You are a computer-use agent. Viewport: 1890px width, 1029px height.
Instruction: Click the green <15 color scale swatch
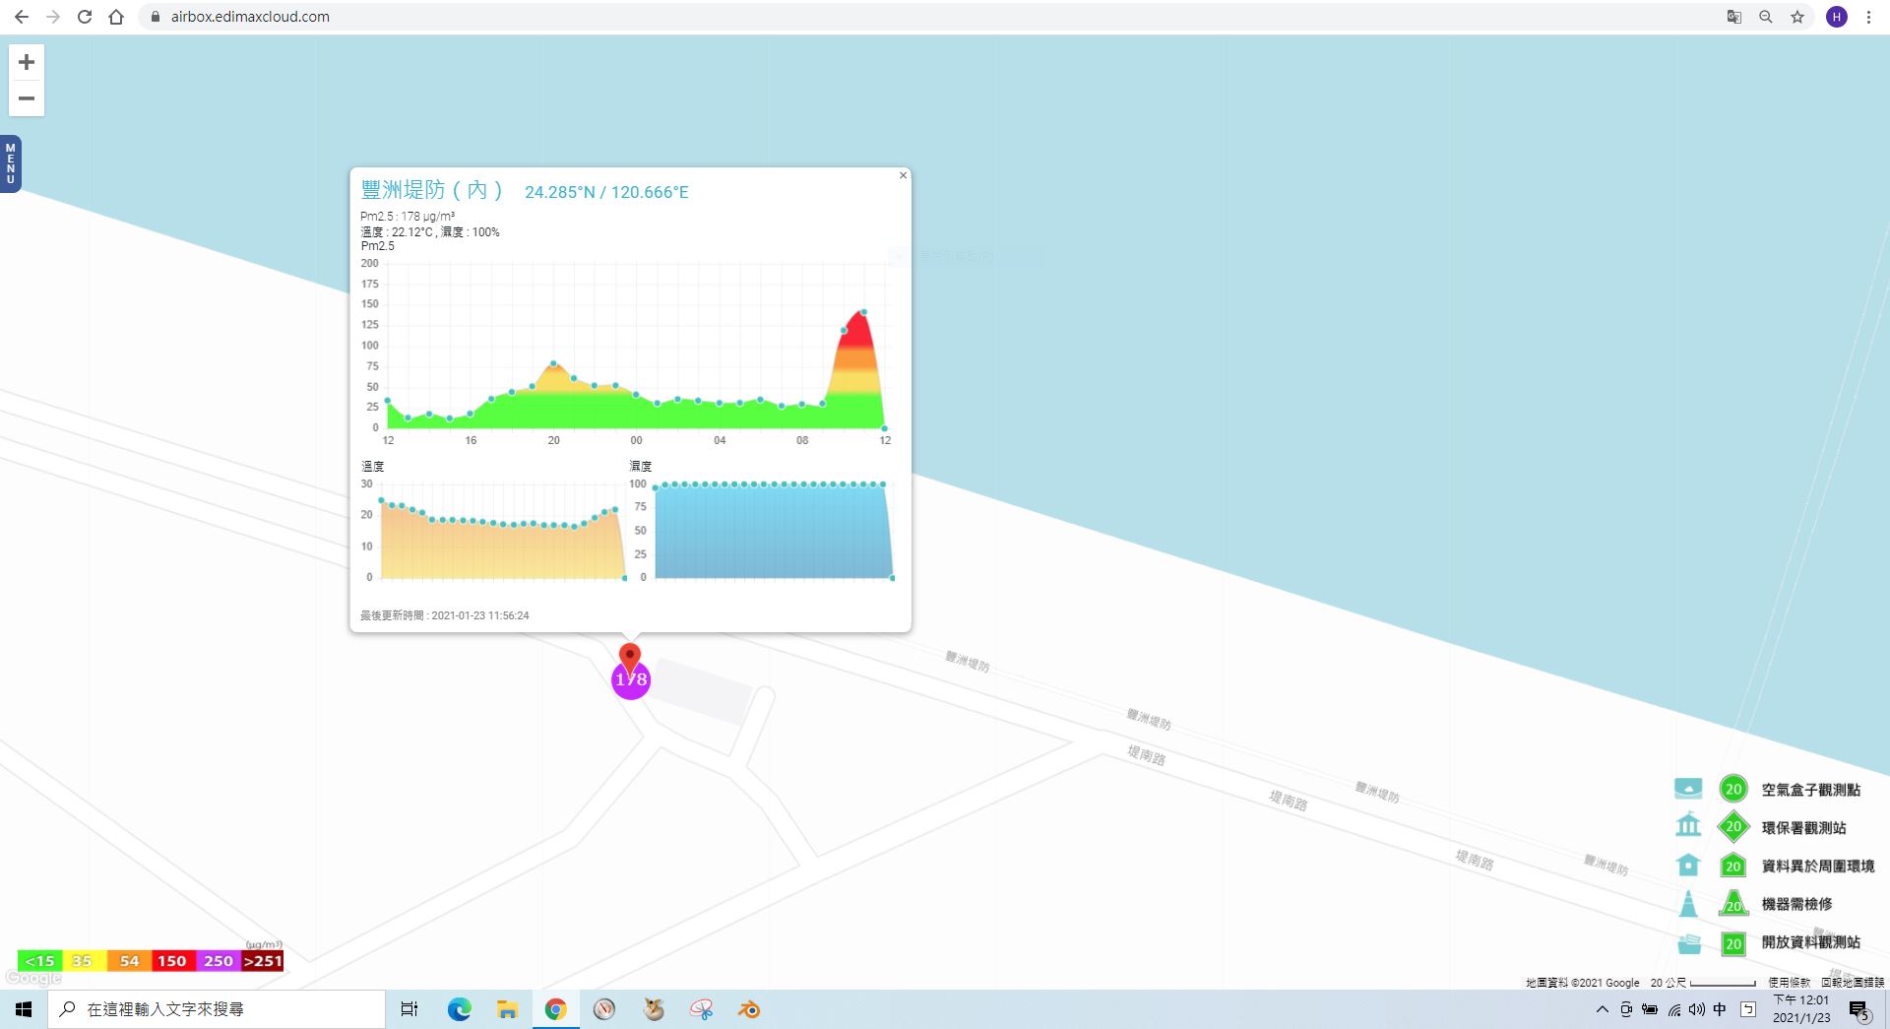click(39, 961)
